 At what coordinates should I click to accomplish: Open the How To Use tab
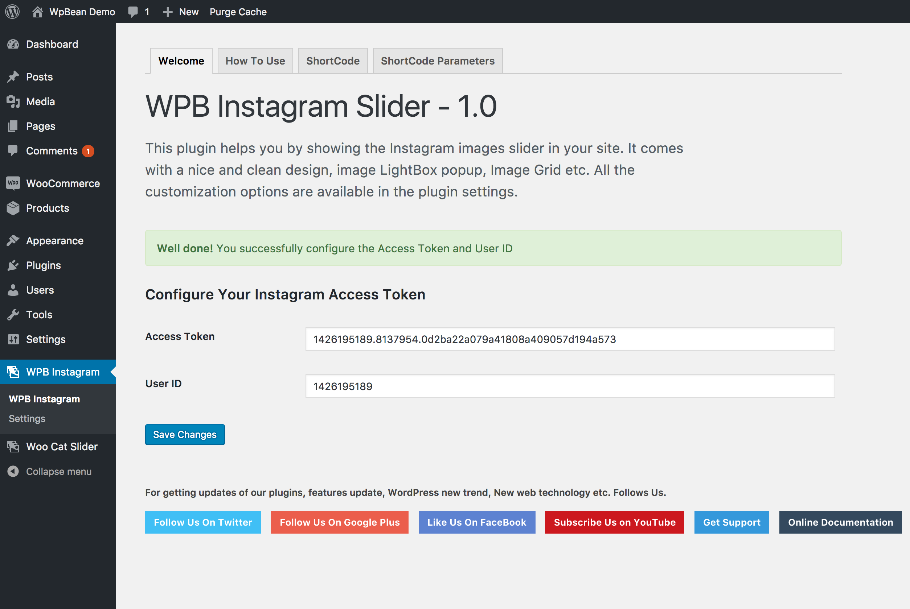255,61
